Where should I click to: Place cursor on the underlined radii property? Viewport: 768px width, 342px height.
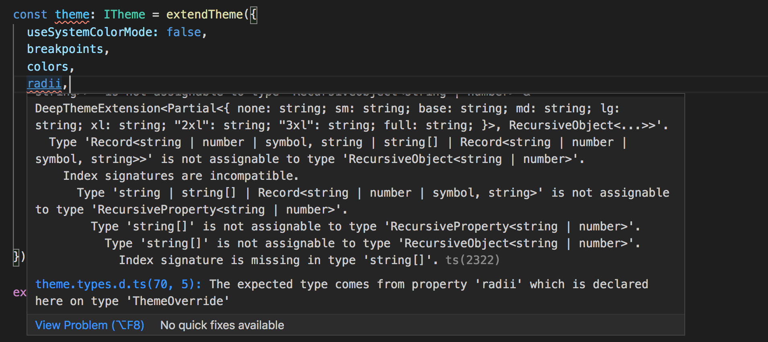44,83
